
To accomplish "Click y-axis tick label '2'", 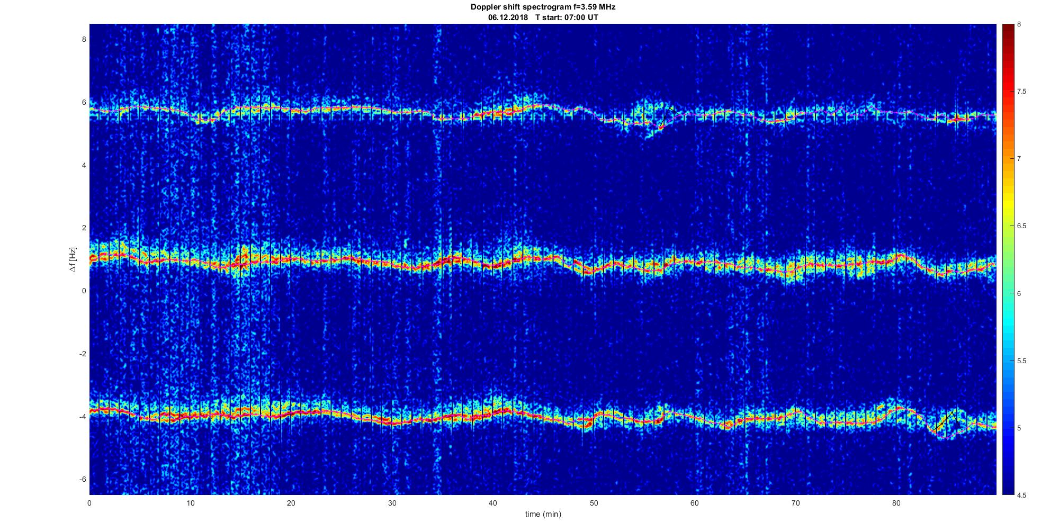I will (x=84, y=228).
